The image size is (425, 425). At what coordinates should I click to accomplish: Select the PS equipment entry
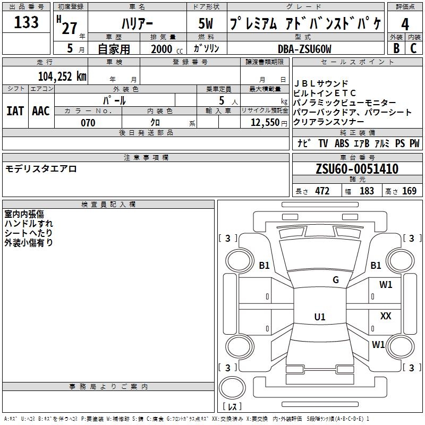click(x=400, y=143)
